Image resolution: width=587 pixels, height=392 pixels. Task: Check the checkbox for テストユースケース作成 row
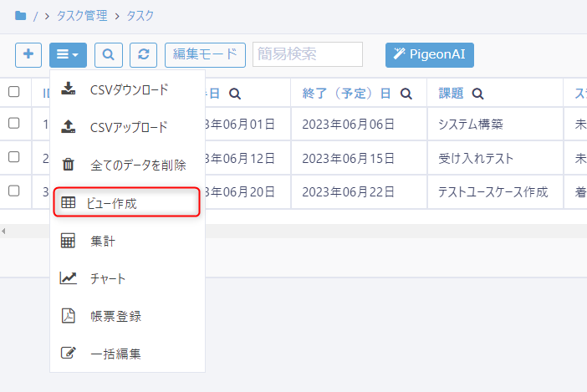pos(13,191)
